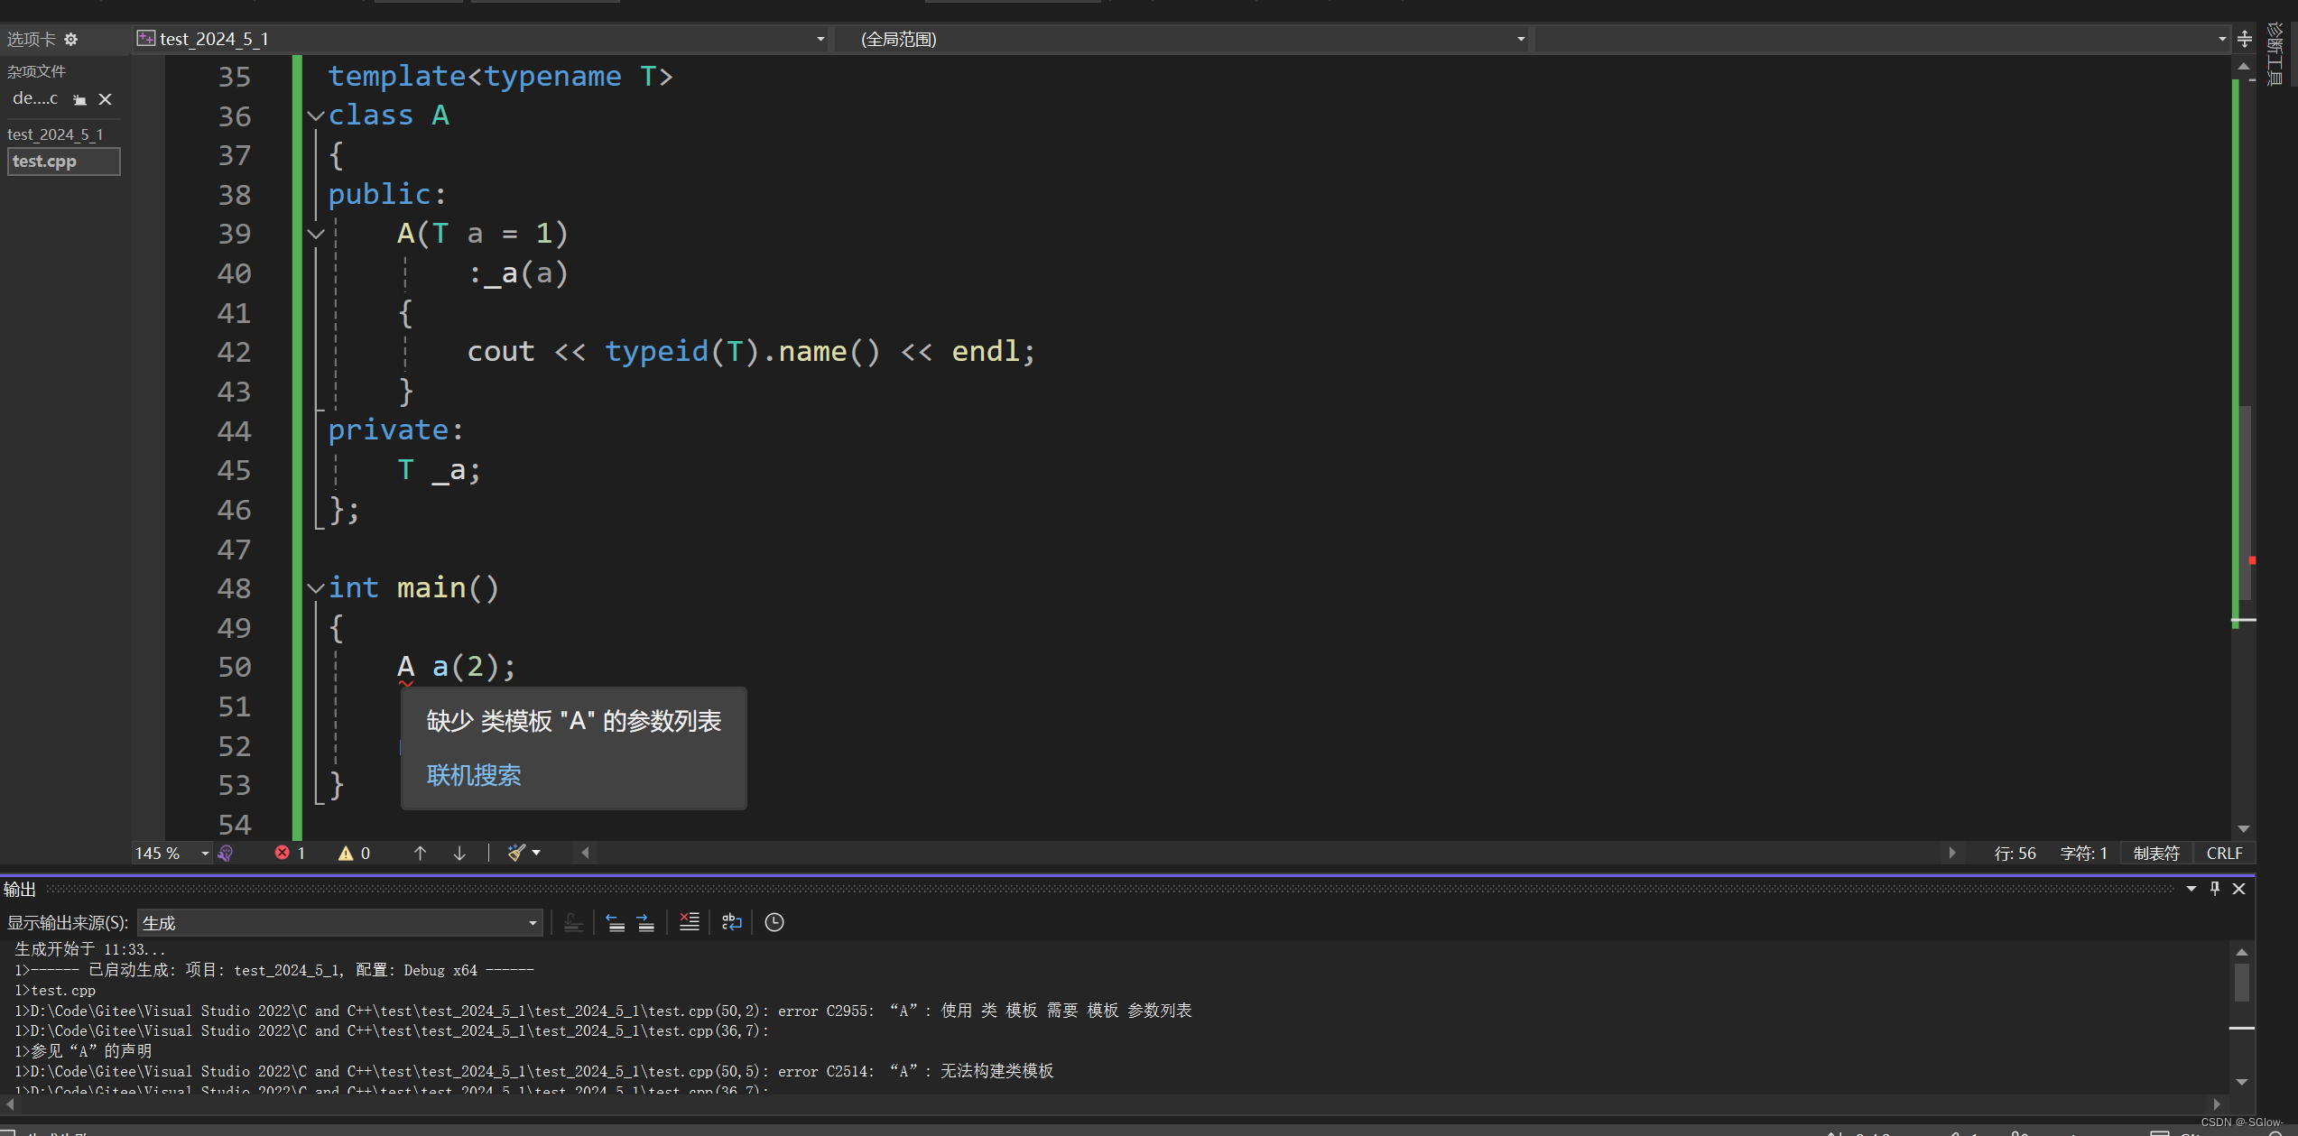Collapse the class A code block
The height and width of the screenshot is (1136, 2298).
(316, 115)
